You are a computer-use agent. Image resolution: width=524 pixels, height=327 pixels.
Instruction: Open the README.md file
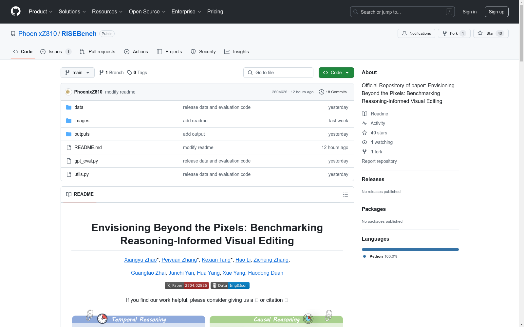[x=88, y=147]
